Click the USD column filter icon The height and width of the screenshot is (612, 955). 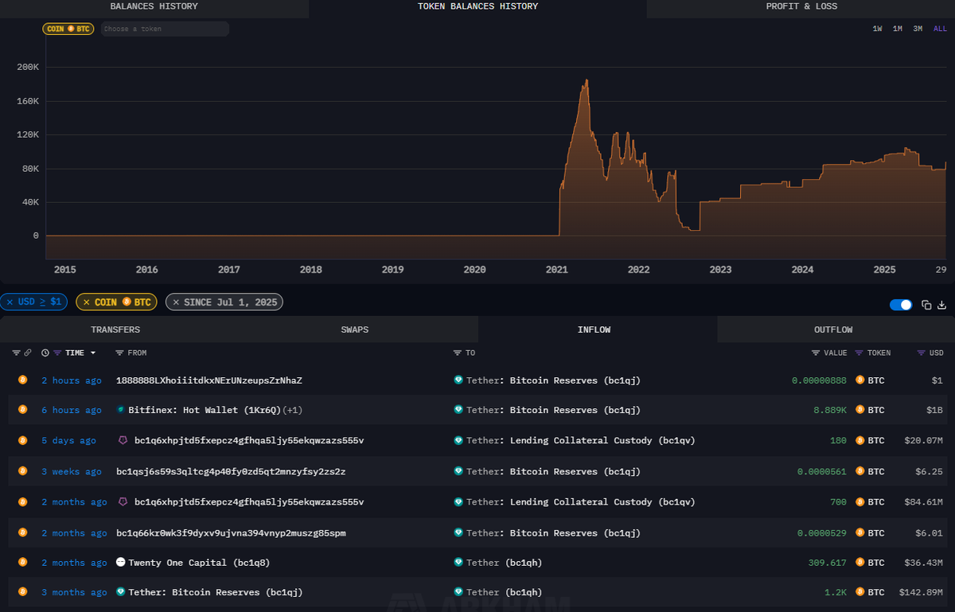tap(921, 353)
